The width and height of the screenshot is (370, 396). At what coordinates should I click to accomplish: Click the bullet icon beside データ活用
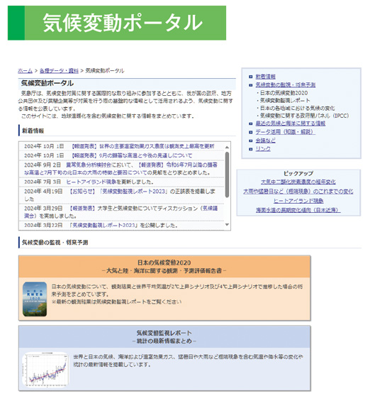point(250,132)
